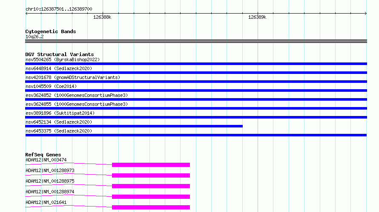Select the DGV Structural Variants track title
Image resolution: width=379 pixels, height=212 pixels.
tap(60, 54)
